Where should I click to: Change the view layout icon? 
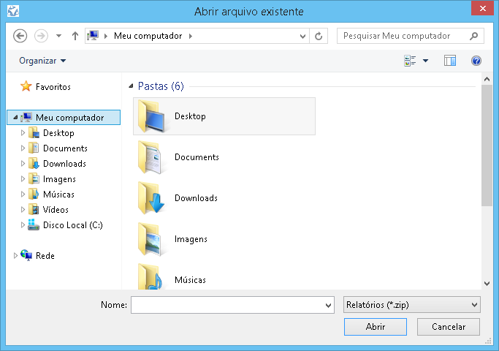point(410,61)
